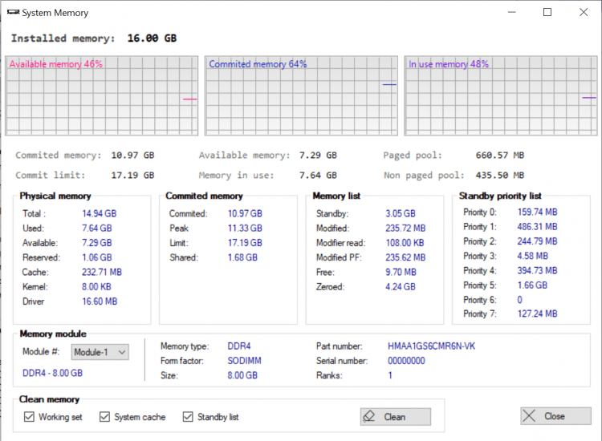
Task: Select the Commited memory 64% graph
Action: (301, 95)
